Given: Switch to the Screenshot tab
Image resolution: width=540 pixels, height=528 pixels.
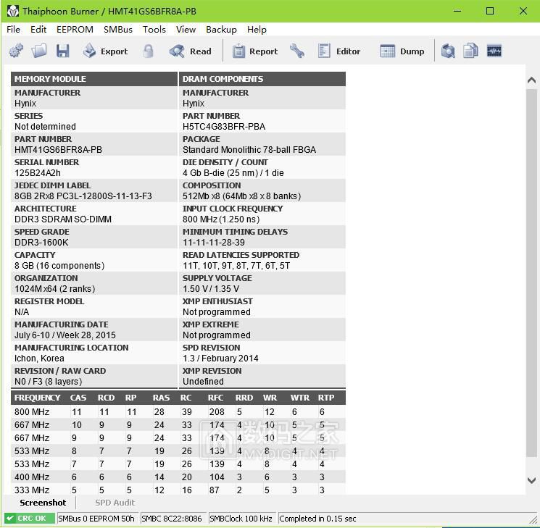Looking at the screenshot, I should (x=43, y=503).
